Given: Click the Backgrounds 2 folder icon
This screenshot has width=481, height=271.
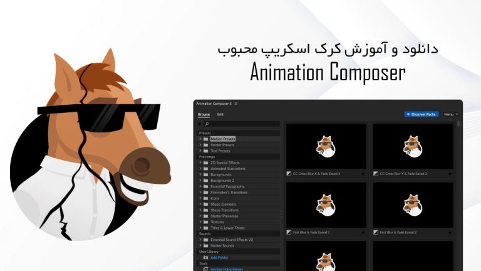Looking at the screenshot, I should click(206, 181).
